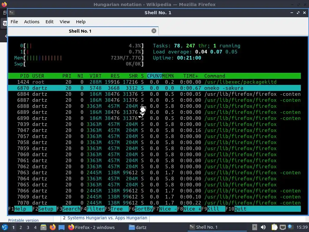Sort by the USER column header
Viewport: 309px width, 232px height.
point(38,76)
